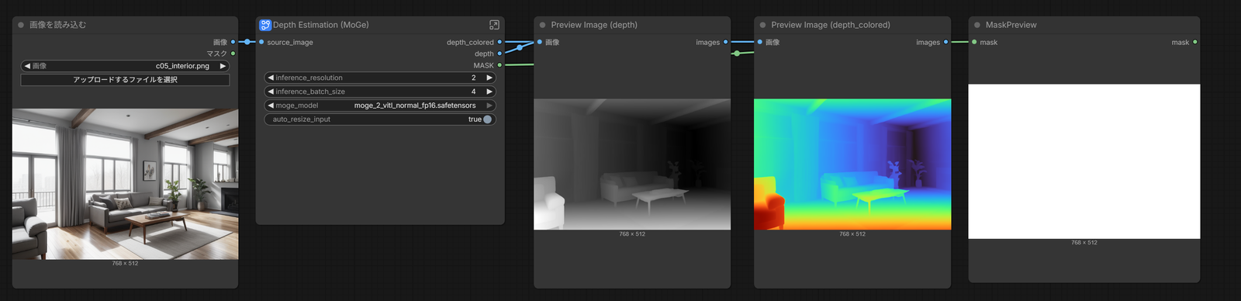This screenshot has height=301, width=1241.
Task: Click the mask input connector on MaskPreview
Action: click(974, 42)
